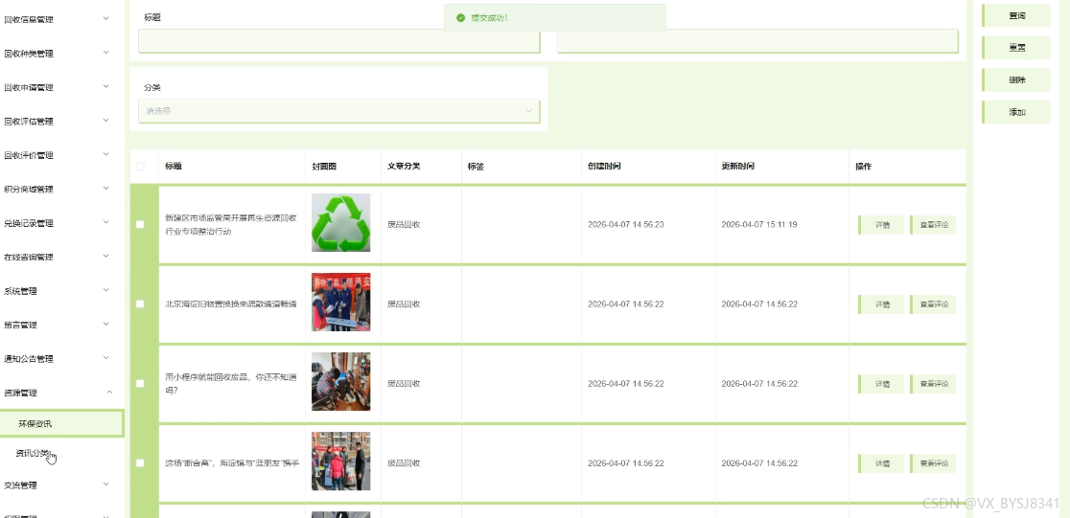Click title 北京海淀旧物置换换来疏散通道畅通

(x=231, y=304)
